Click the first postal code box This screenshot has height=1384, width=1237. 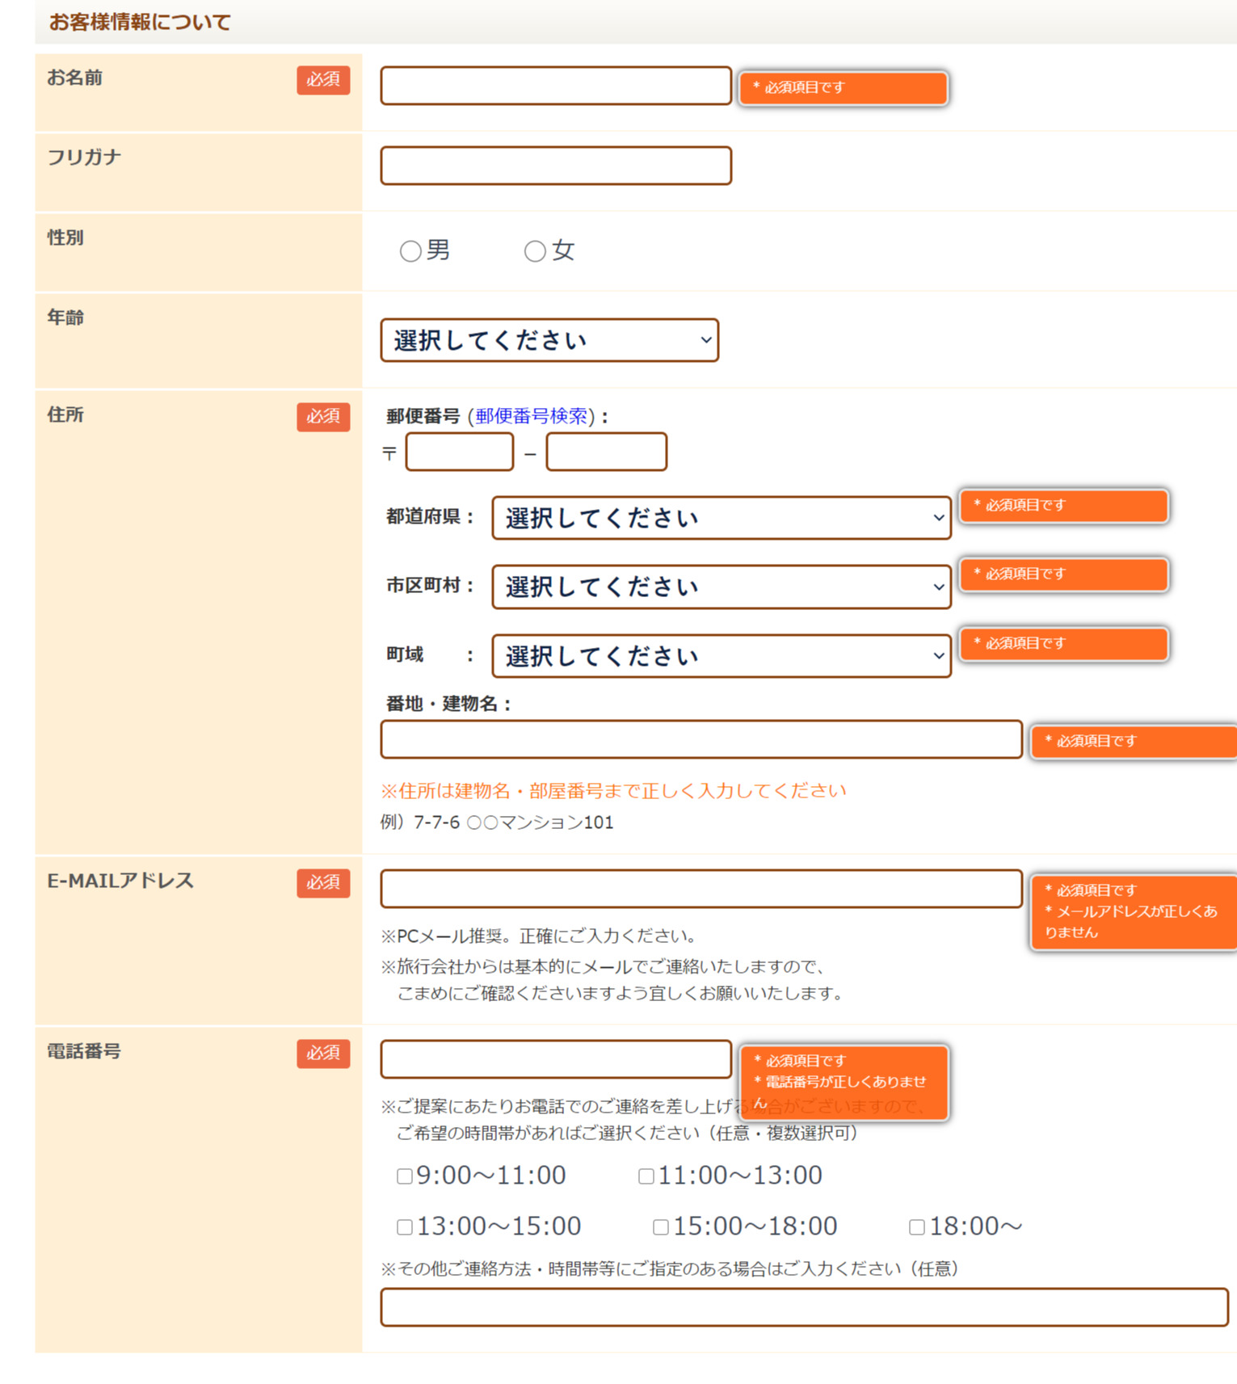(460, 452)
